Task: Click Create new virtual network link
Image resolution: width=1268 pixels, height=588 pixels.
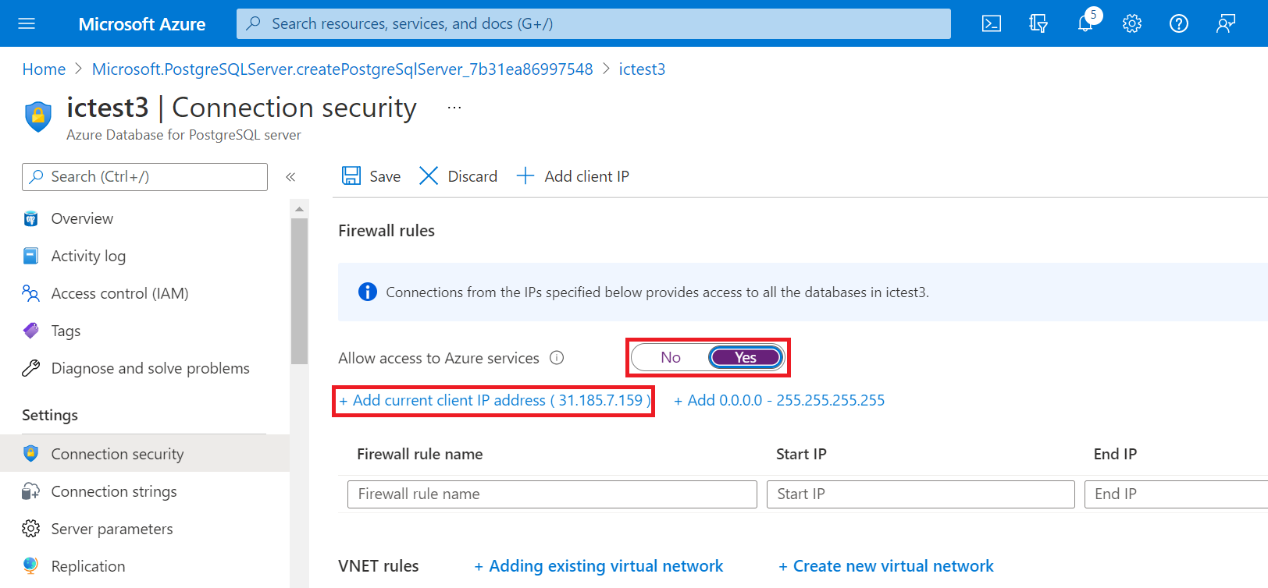Action: pyautogui.click(x=886, y=566)
